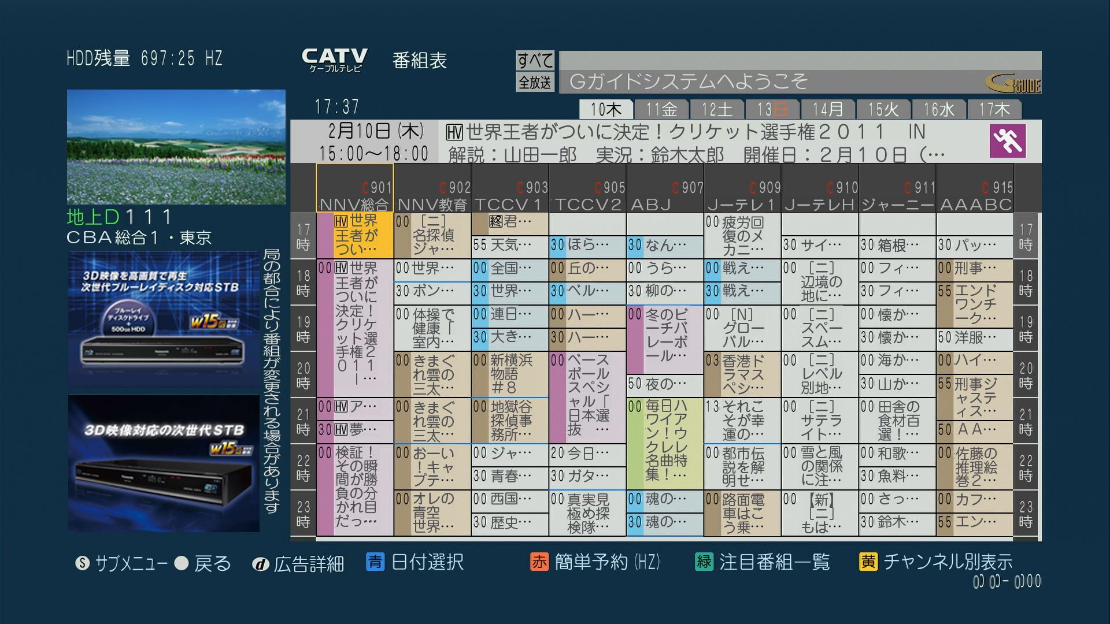Viewport: 1110px width, 624px height.
Task: Select 新横浜物語#8 program on TCCV1
Action: 509,374
